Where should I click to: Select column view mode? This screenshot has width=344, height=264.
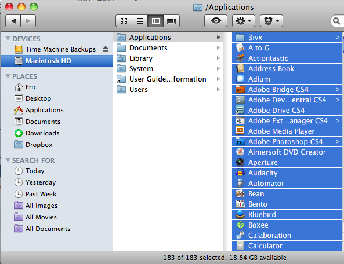coord(155,21)
